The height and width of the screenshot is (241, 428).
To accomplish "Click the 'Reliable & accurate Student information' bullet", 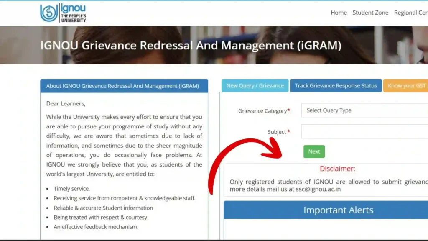I will point(103,208).
